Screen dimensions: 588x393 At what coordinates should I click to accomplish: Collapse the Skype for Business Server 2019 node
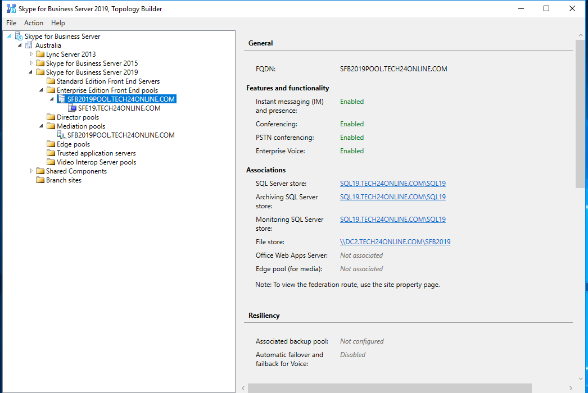click(x=30, y=72)
